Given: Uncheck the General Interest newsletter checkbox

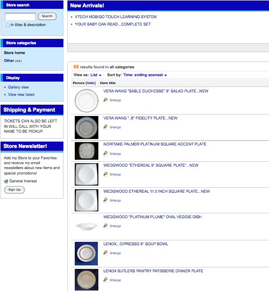Looking at the screenshot, I should click(6, 181).
